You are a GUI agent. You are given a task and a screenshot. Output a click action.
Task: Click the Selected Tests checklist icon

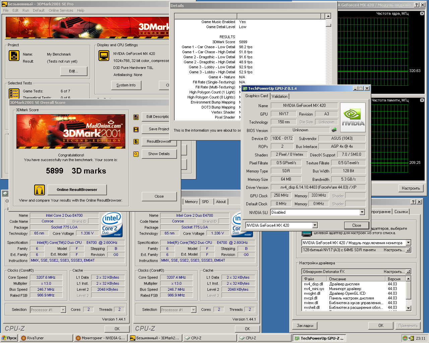(x=14, y=93)
